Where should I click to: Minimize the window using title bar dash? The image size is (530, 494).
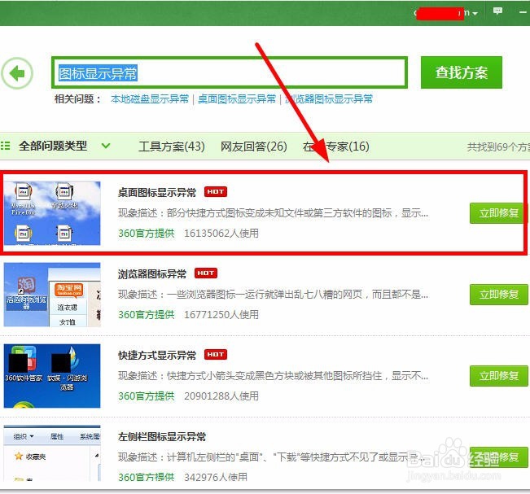coord(523,12)
